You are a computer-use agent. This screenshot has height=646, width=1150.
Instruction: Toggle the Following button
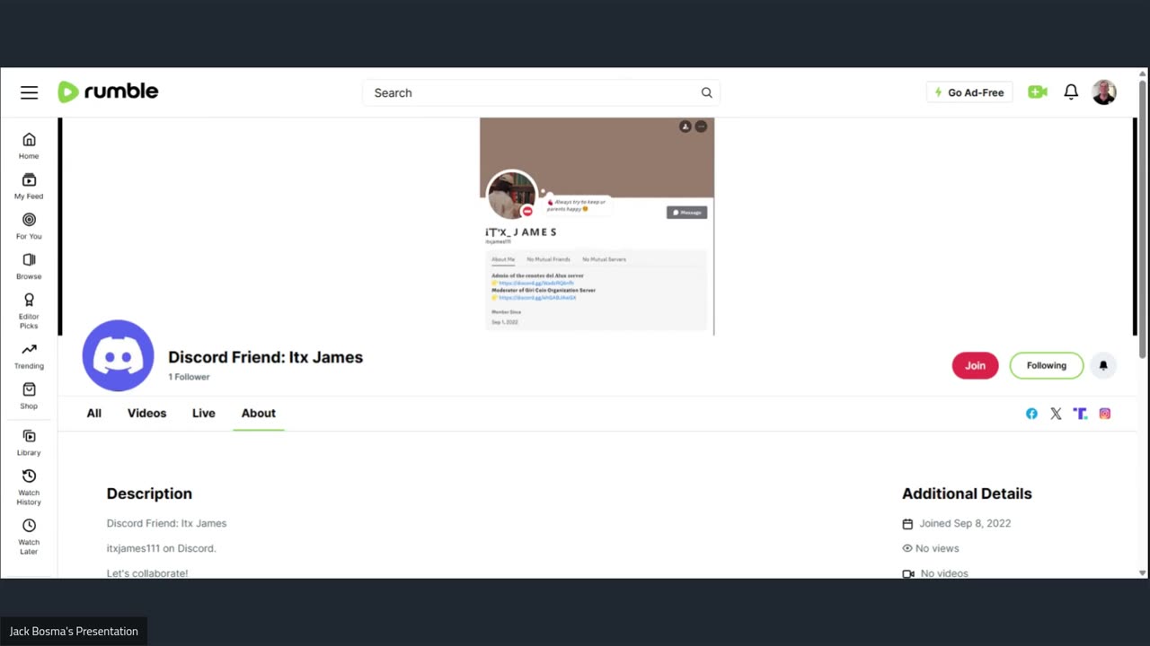pyautogui.click(x=1047, y=365)
